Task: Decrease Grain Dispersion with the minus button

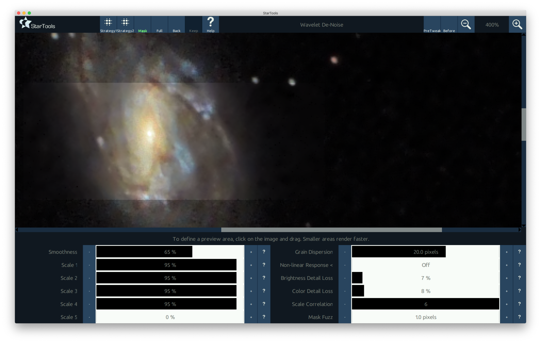Action: coord(345,252)
